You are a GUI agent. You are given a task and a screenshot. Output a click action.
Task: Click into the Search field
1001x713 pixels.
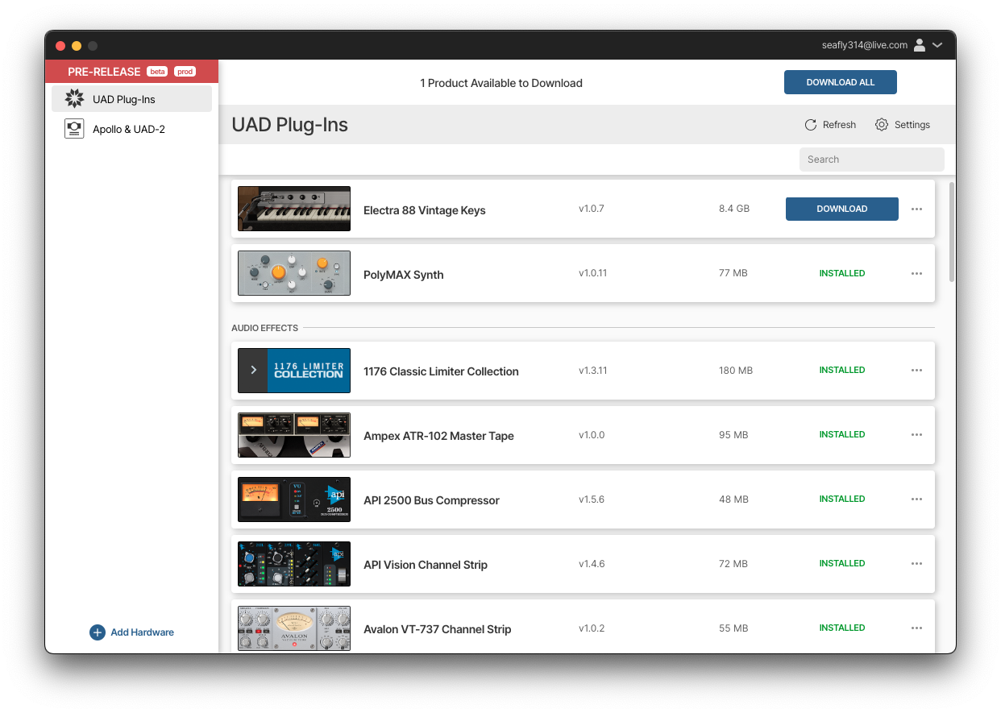click(x=872, y=160)
